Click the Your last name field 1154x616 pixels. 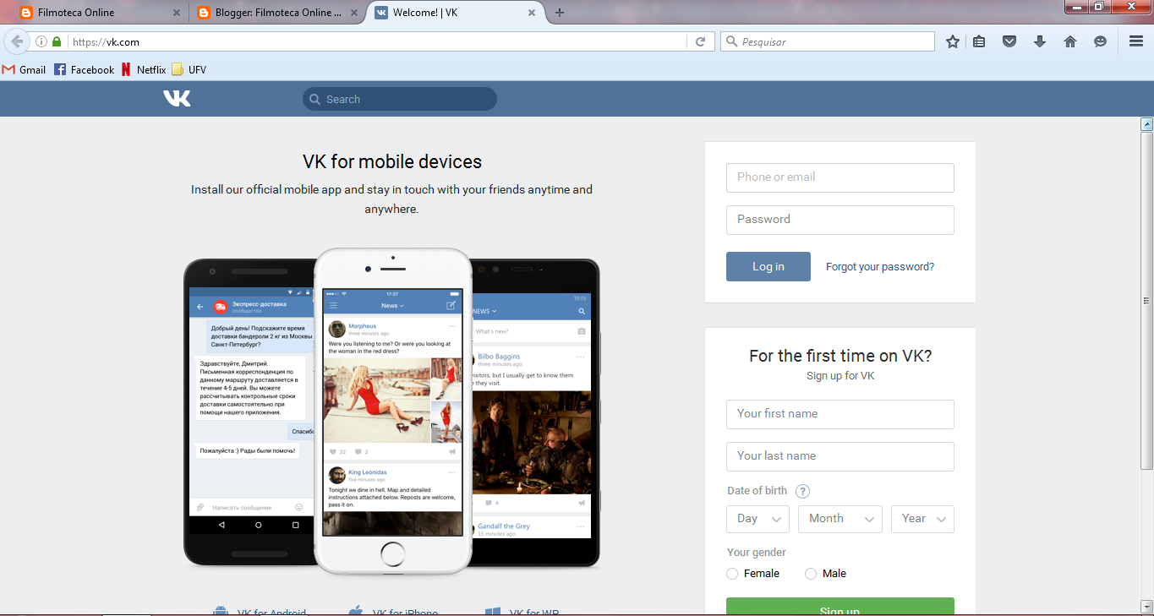click(840, 456)
